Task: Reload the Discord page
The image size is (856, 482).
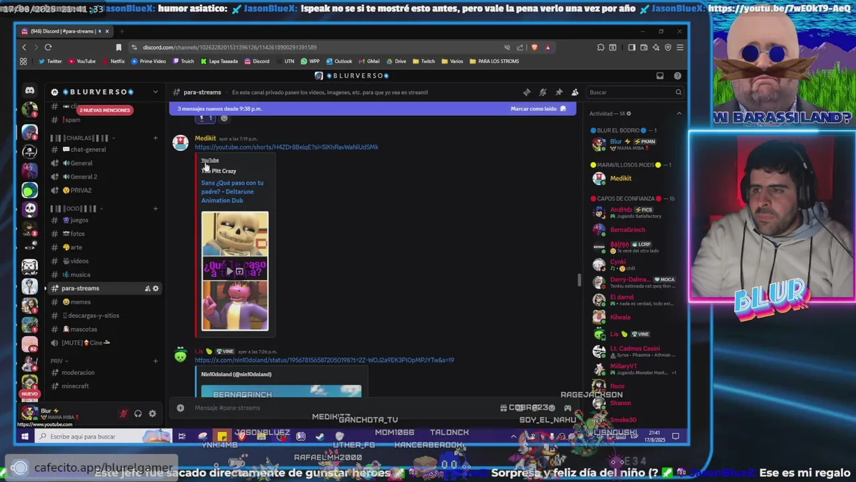Action: click(x=48, y=47)
